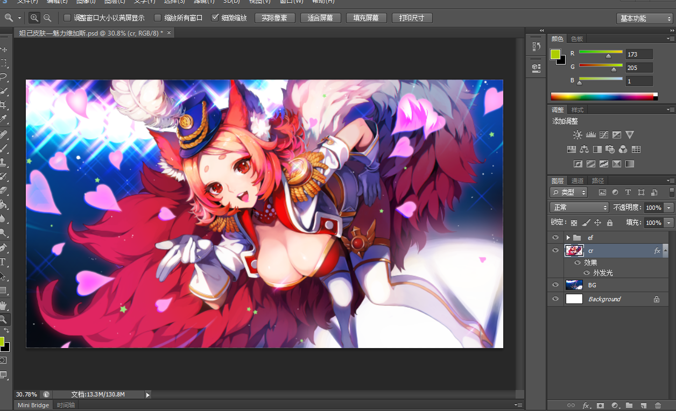
Task: Toggle lock all for the layer
Action: pos(609,222)
